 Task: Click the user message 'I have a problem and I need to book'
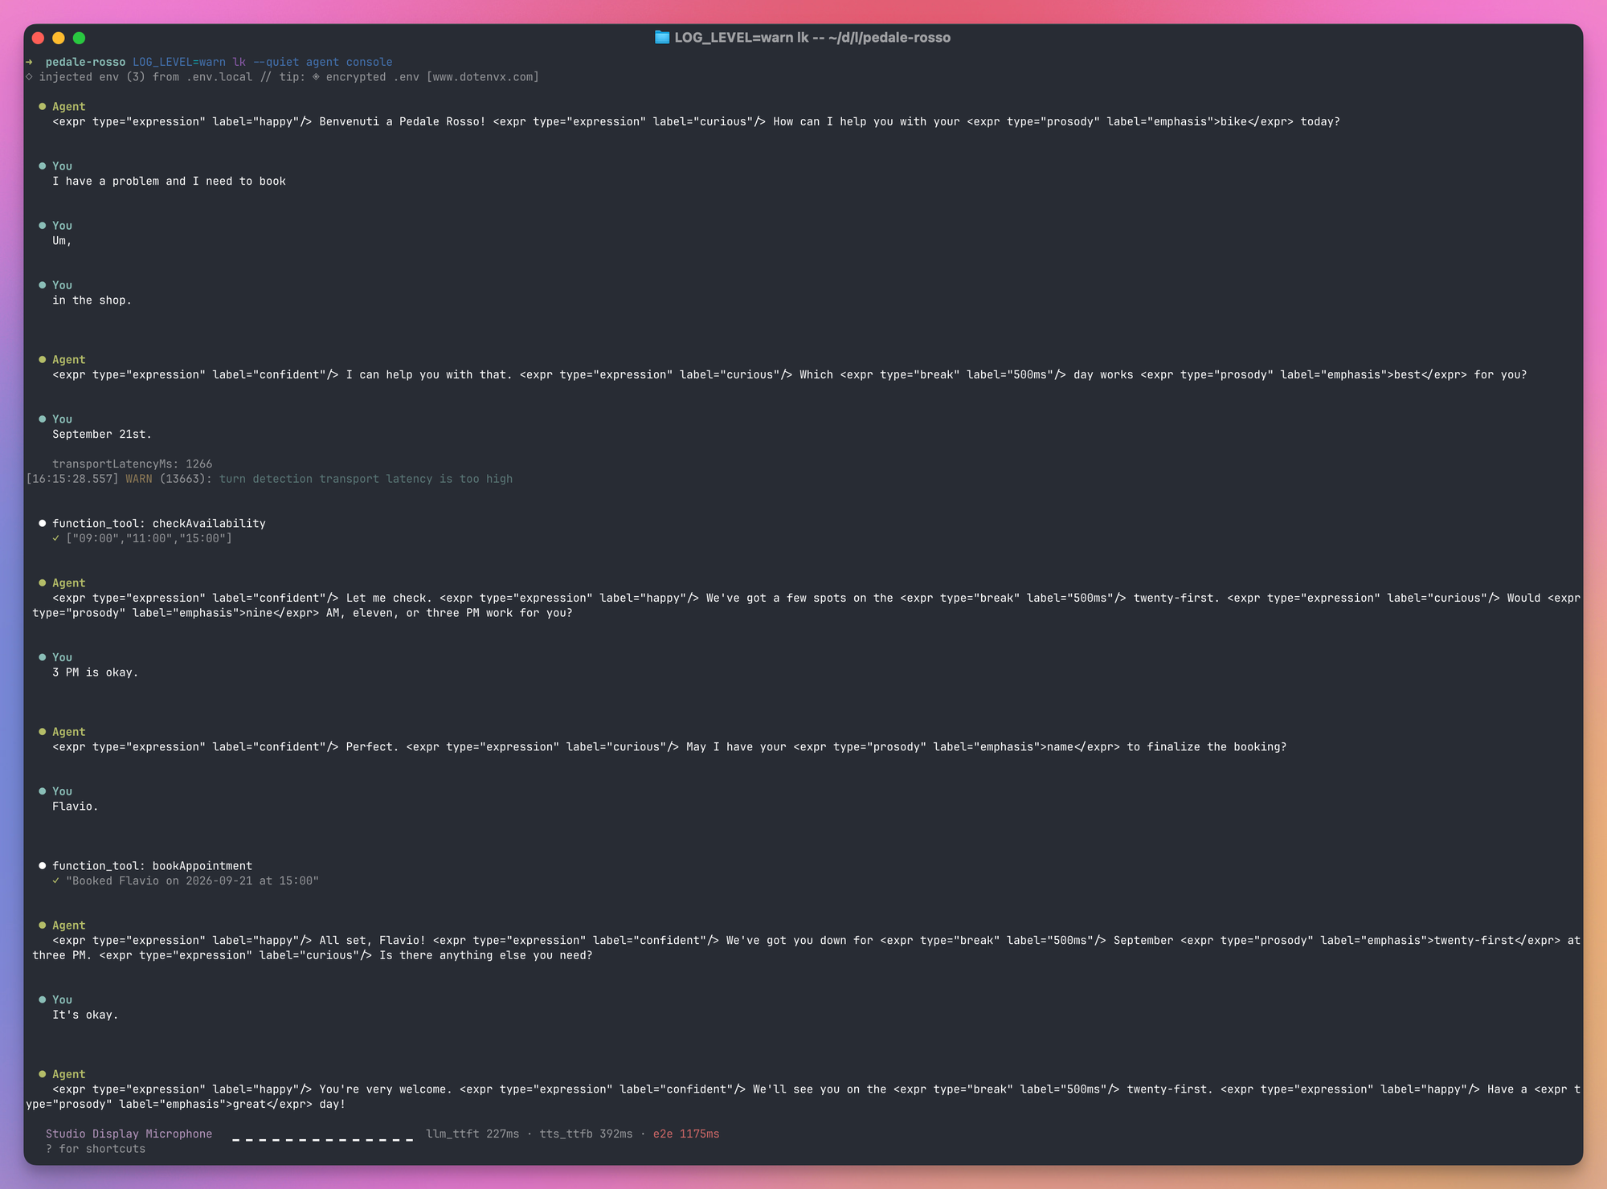point(169,182)
